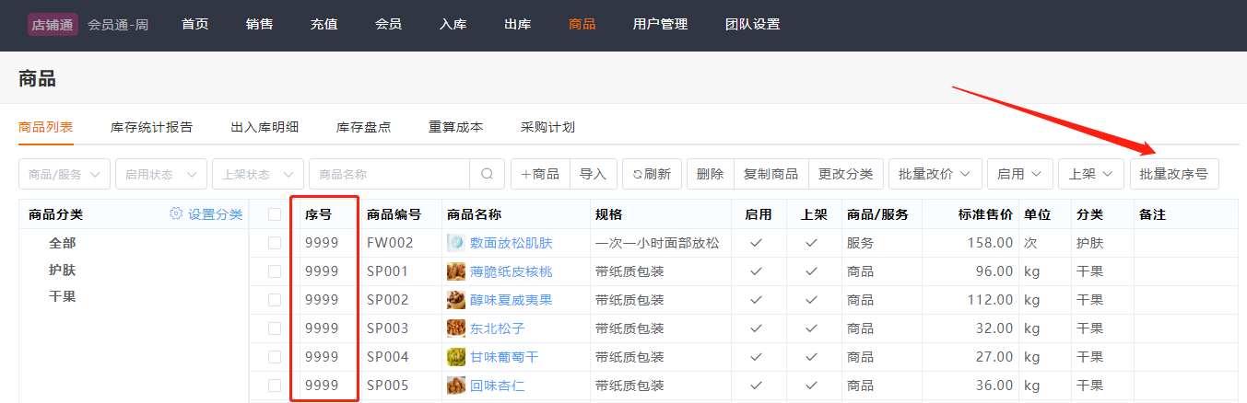1247x403 pixels.
Task: Click the 批量改序号 button
Action: tap(1173, 174)
